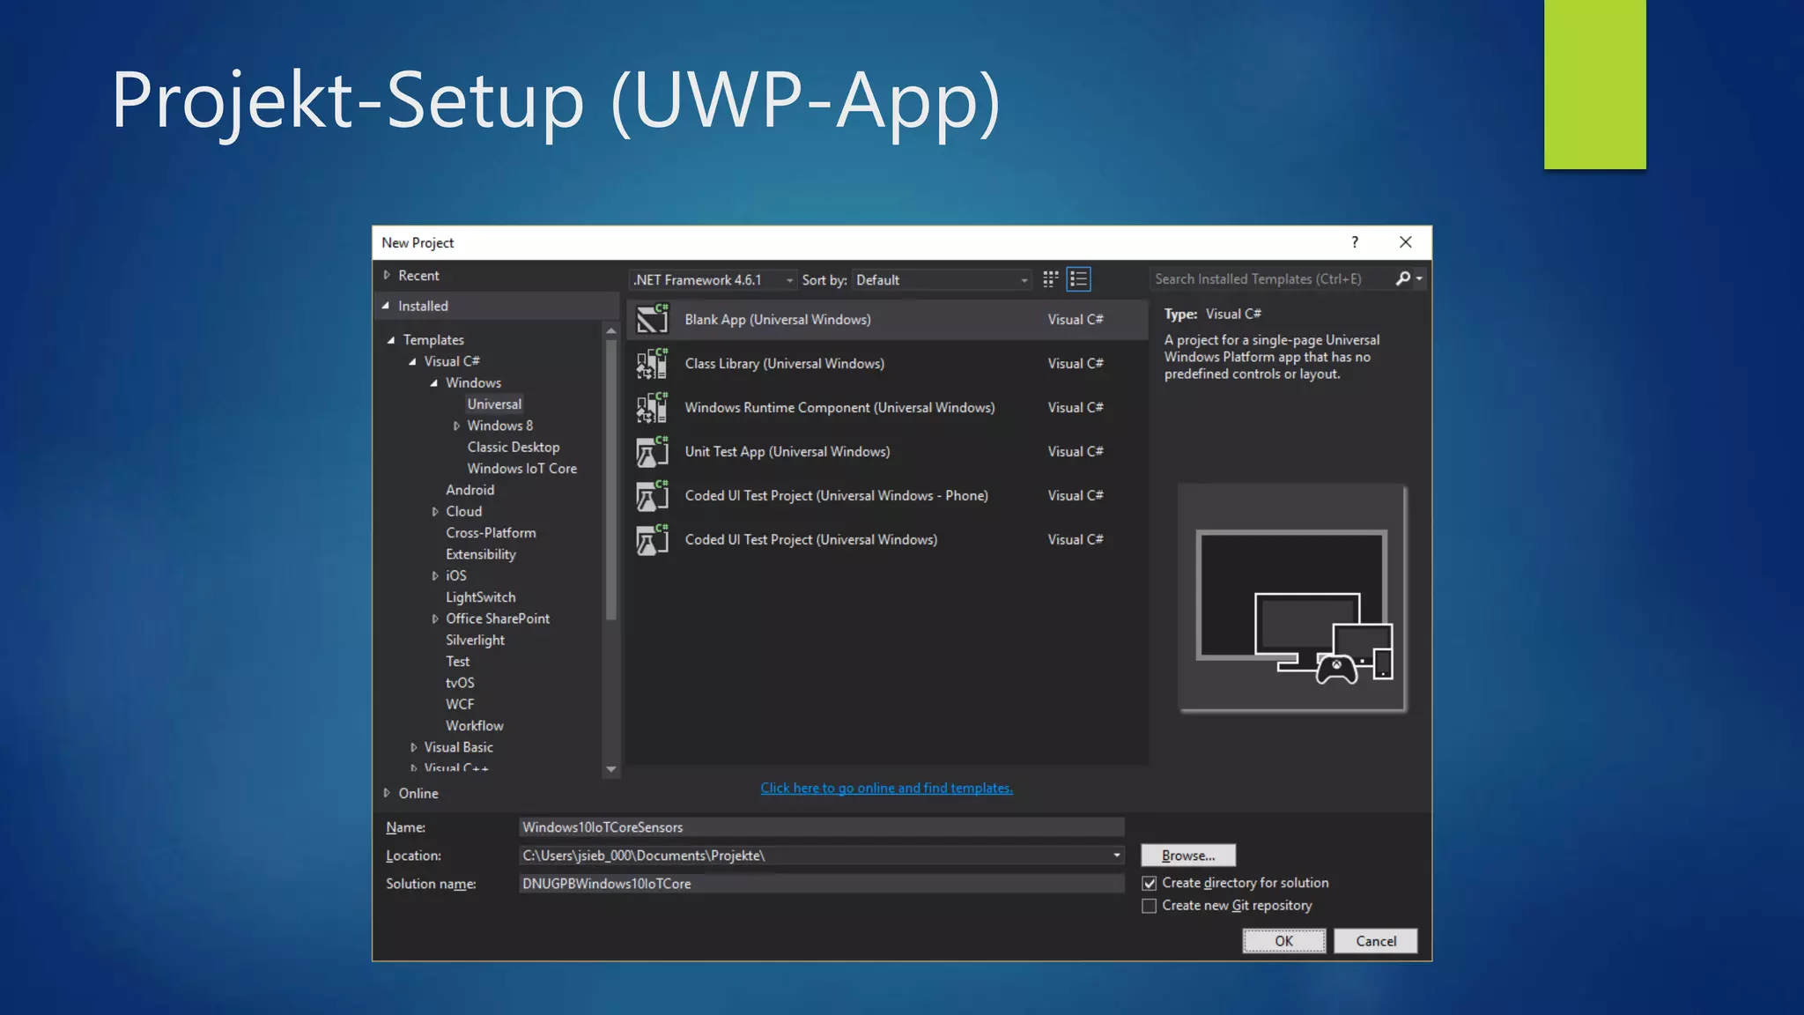Click the template tree scrollbar thumb
Viewport: 1804px width, 1015px height.
pos(611,479)
